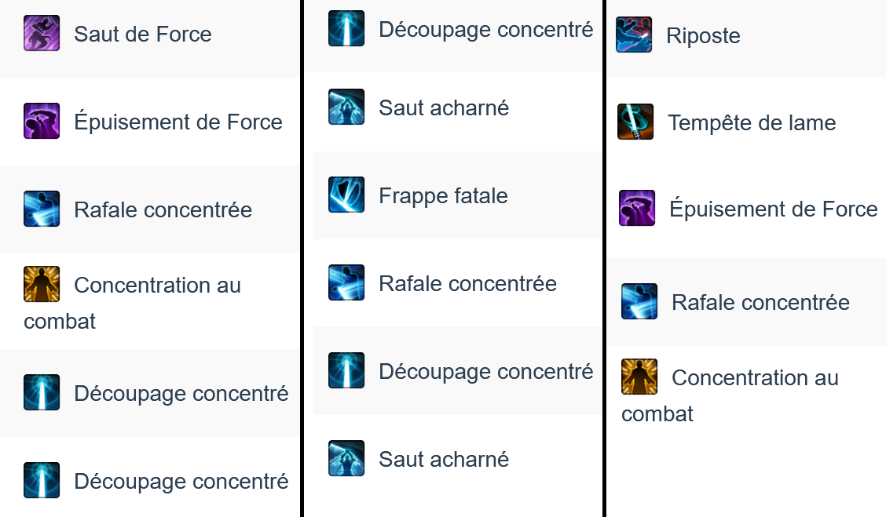Click Découpage concentré label below middle Rafale concentrée
This screenshot has width=886, height=517.
click(x=486, y=372)
